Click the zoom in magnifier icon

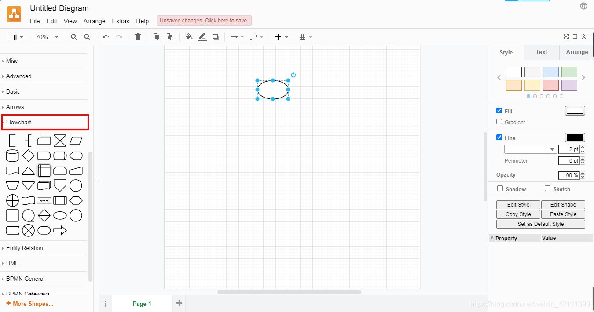74,37
